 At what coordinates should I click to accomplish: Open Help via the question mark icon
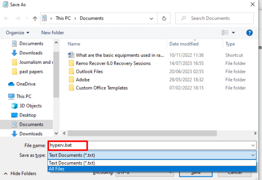coord(249,32)
